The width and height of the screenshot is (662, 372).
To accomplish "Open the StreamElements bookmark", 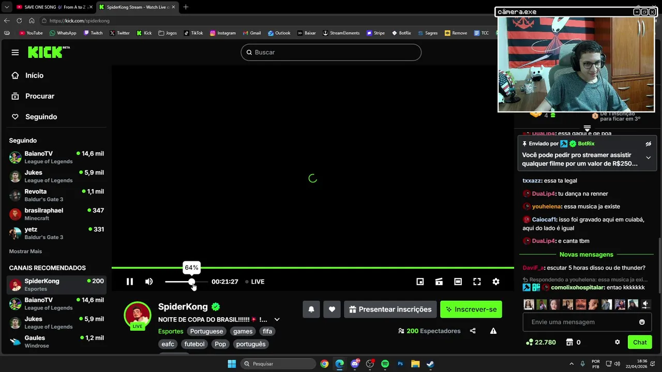I will click(x=341, y=33).
